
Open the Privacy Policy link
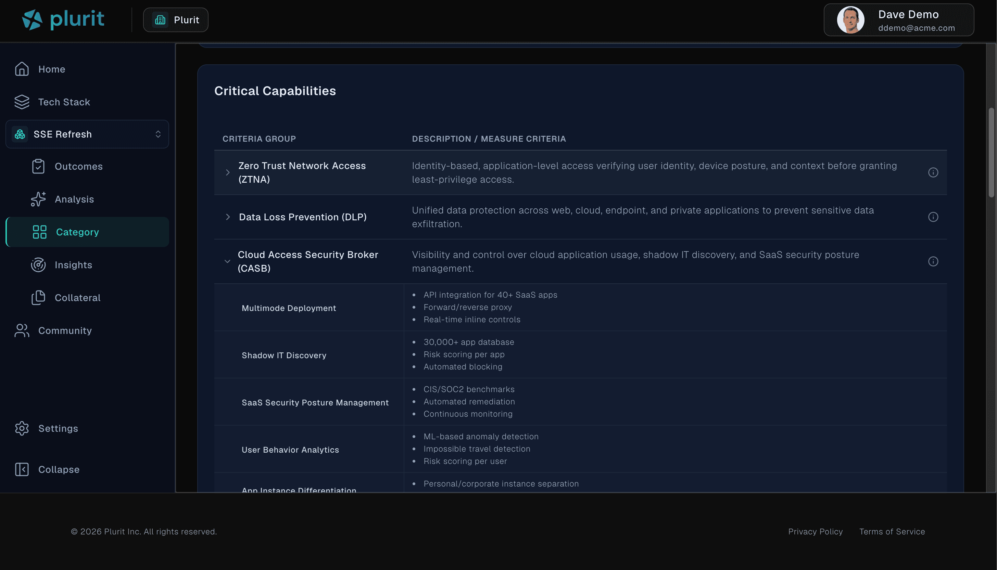coord(815,532)
